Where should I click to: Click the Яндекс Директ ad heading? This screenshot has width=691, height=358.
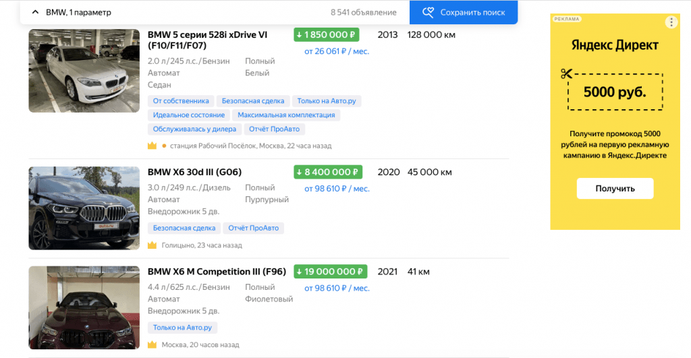pyautogui.click(x=615, y=45)
